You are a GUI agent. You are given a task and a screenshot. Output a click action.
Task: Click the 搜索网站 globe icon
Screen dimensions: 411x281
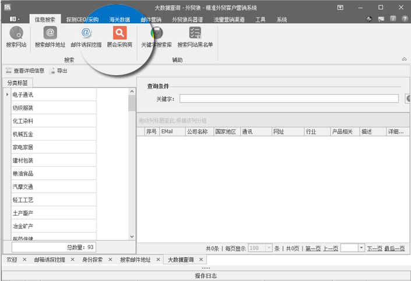[x=16, y=34]
